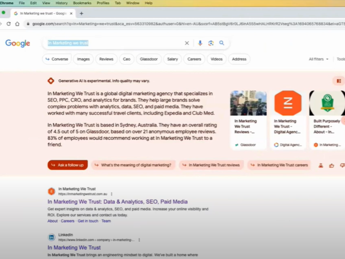
Task: Select the Glassdoor filter chip
Action: (149, 59)
